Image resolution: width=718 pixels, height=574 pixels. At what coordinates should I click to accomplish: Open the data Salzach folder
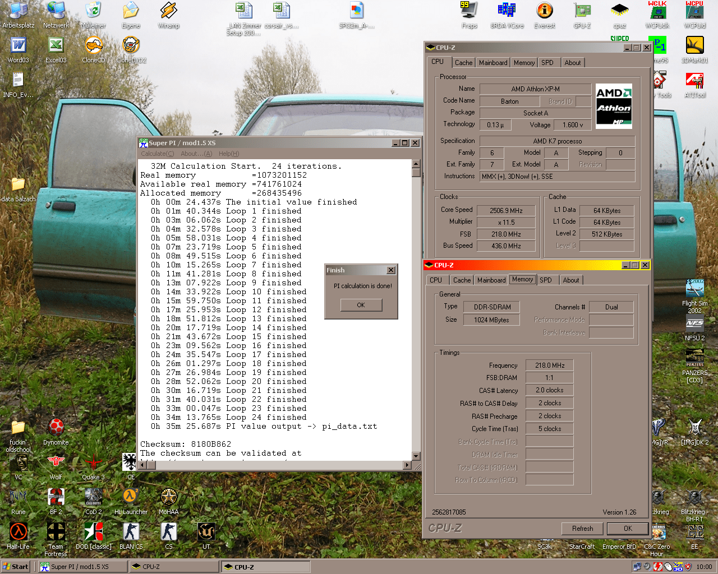18,189
